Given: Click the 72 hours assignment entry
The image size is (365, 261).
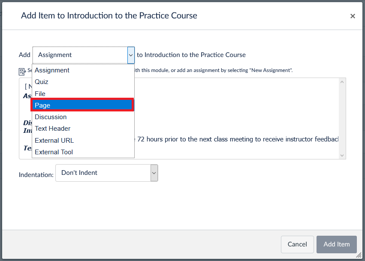Looking at the screenshot, I should point(238,139).
